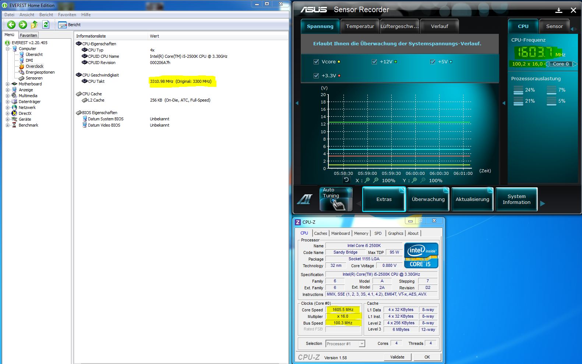This screenshot has width=582, height=364.
Task: Toggle the +3.3V checkbox
Action: coord(316,75)
